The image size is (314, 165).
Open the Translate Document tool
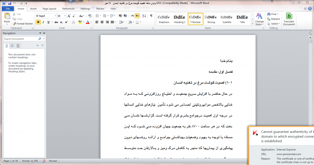click(289, 19)
